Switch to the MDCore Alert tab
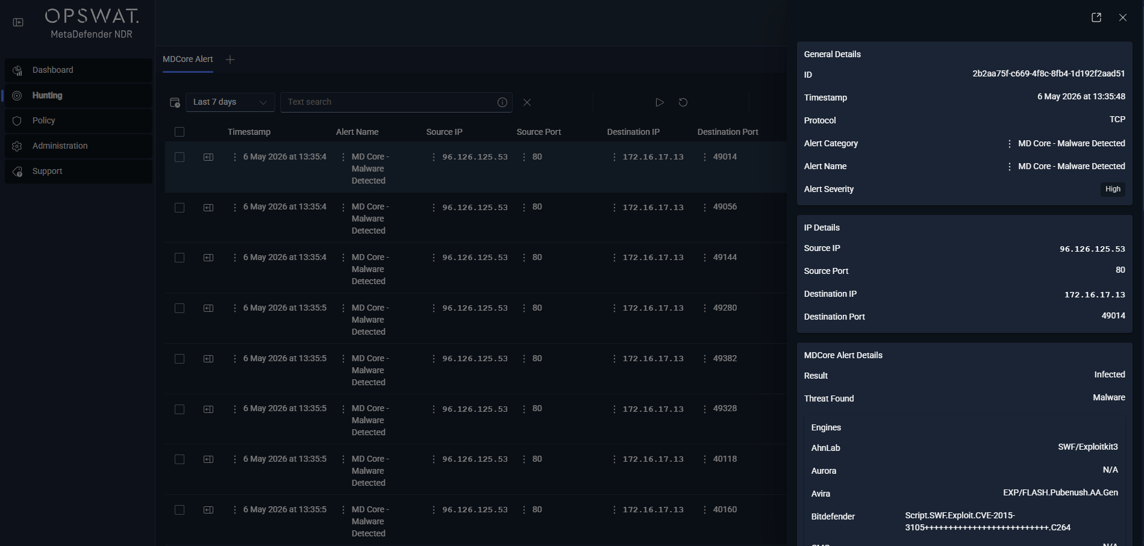This screenshot has height=546, width=1144. pos(188,59)
